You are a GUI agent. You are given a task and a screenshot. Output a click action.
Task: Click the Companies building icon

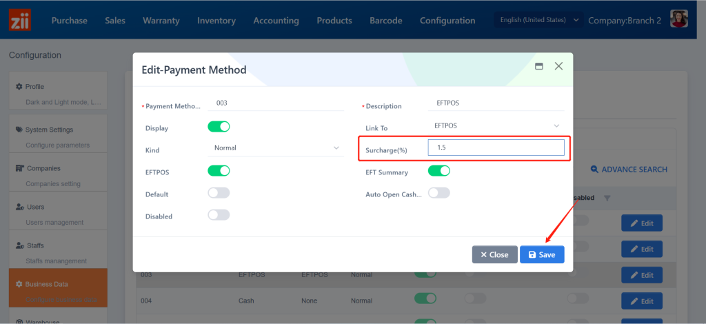point(20,168)
